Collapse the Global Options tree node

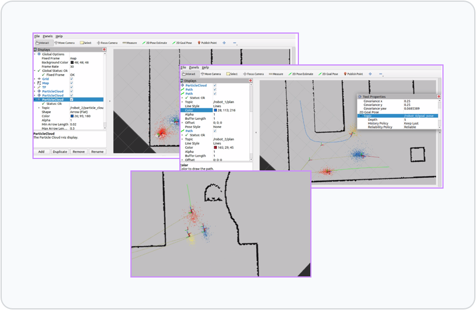(35, 54)
